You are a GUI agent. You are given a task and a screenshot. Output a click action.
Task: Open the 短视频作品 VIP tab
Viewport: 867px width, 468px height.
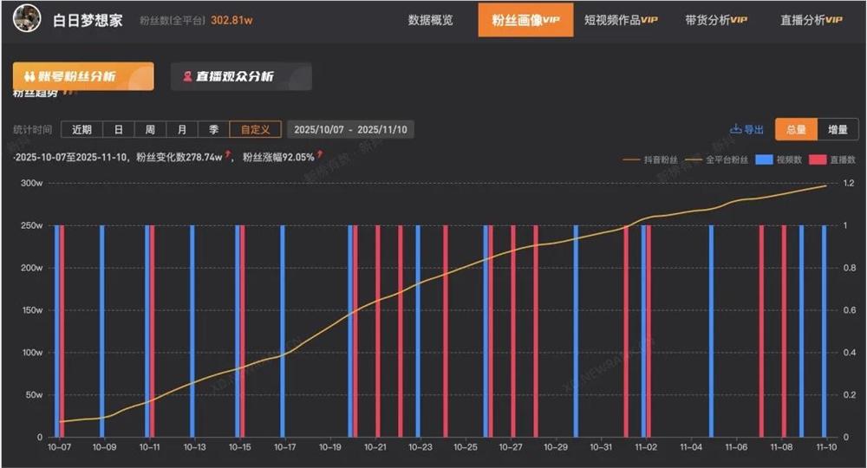pos(621,20)
